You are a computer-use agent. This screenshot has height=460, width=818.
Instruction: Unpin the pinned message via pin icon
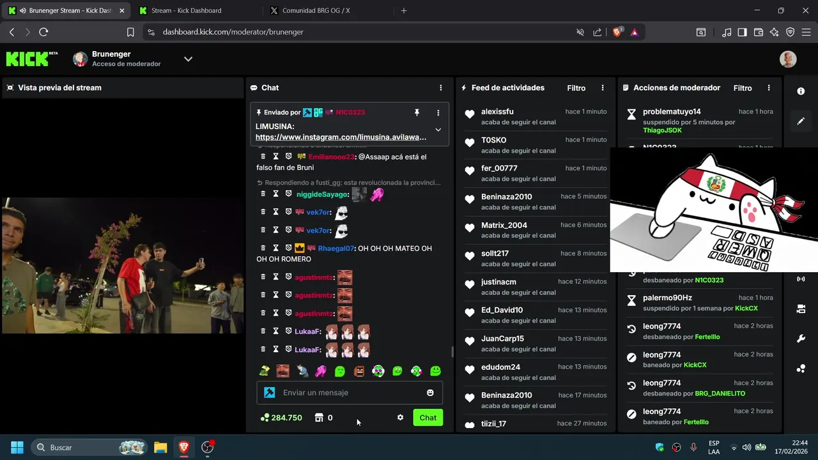pos(417,112)
